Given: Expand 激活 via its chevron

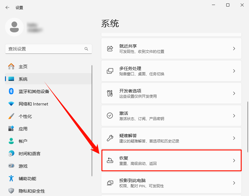Looking at the screenshot, I should tap(234, 116).
